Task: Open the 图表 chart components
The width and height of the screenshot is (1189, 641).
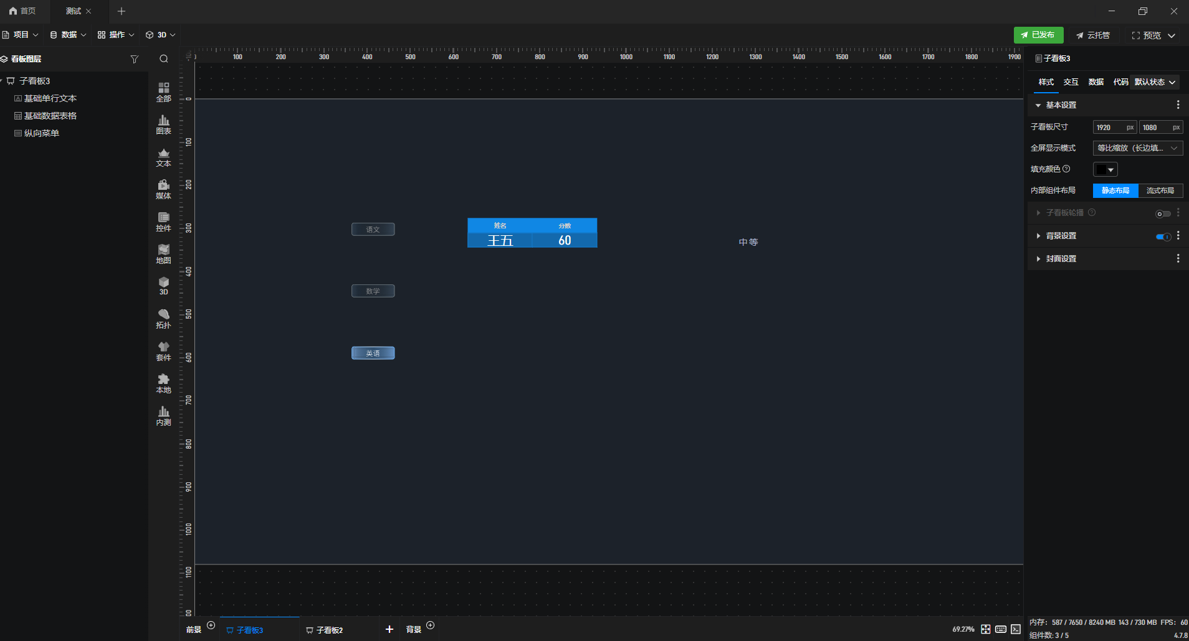Action: 163,124
